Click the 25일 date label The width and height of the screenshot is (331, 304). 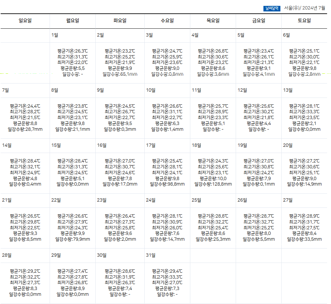click(197, 200)
